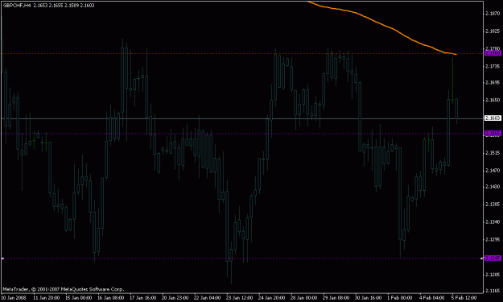Click the 22 Jan 04:00 time label
503x302 pixels.
pos(207,298)
